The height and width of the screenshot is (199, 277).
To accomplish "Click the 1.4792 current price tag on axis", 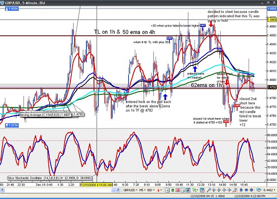I will 272,87.
